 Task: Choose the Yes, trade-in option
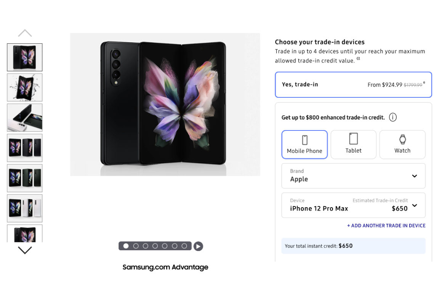point(353,84)
